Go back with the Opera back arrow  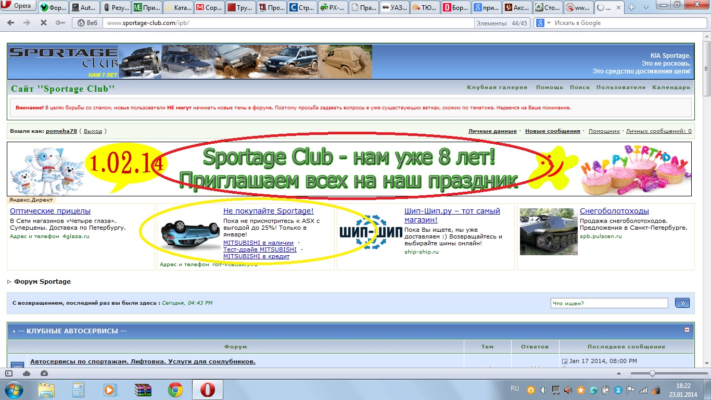(11, 23)
